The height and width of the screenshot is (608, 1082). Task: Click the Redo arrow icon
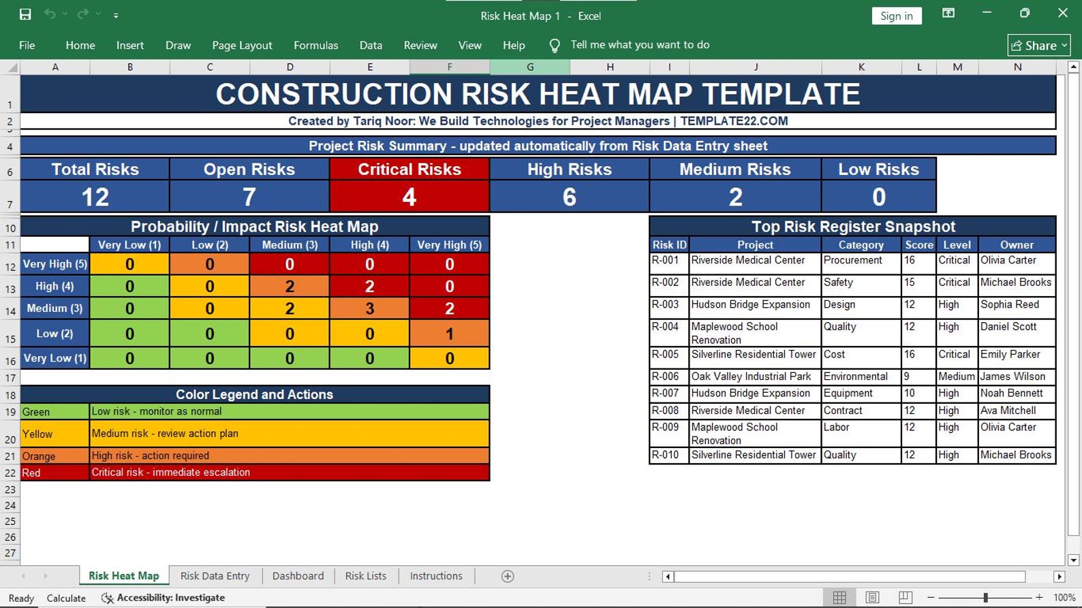82,14
